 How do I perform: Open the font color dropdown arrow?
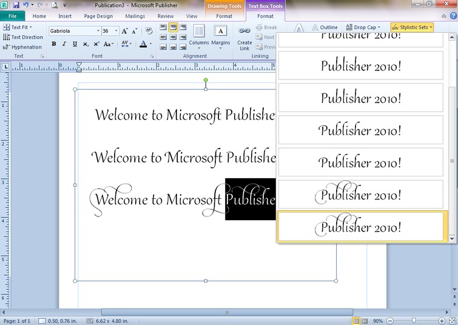150,44
